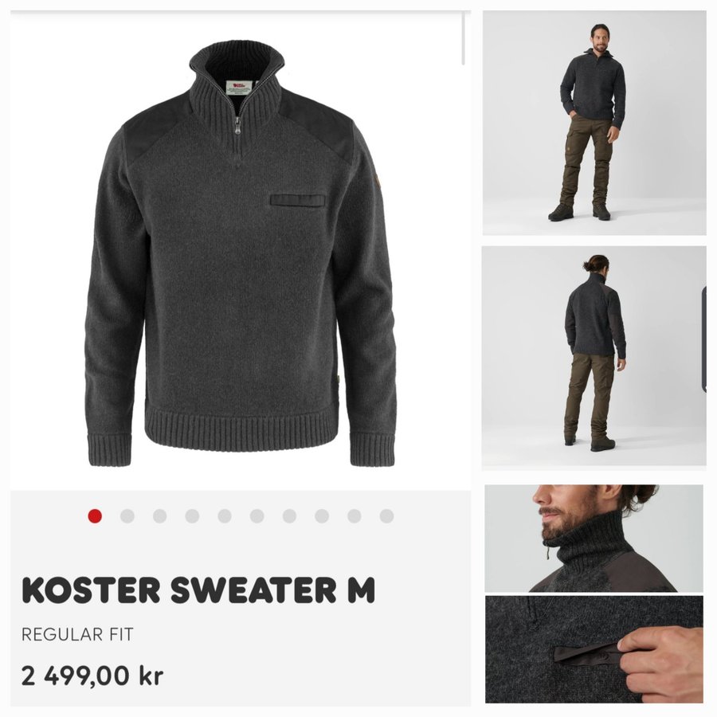717x717 pixels.
Task: Pick the seventh carousel dot
Action: (289, 516)
